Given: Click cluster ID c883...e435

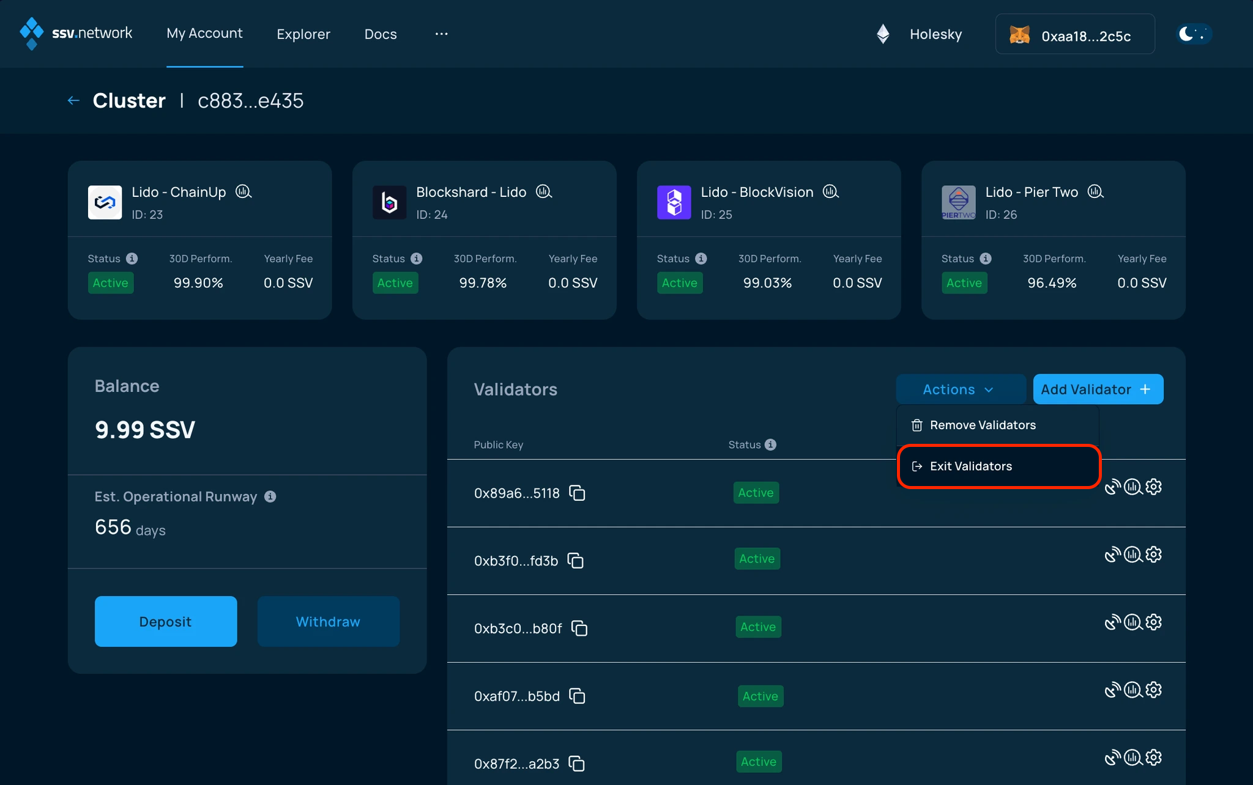Looking at the screenshot, I should (x=251, y=101).
